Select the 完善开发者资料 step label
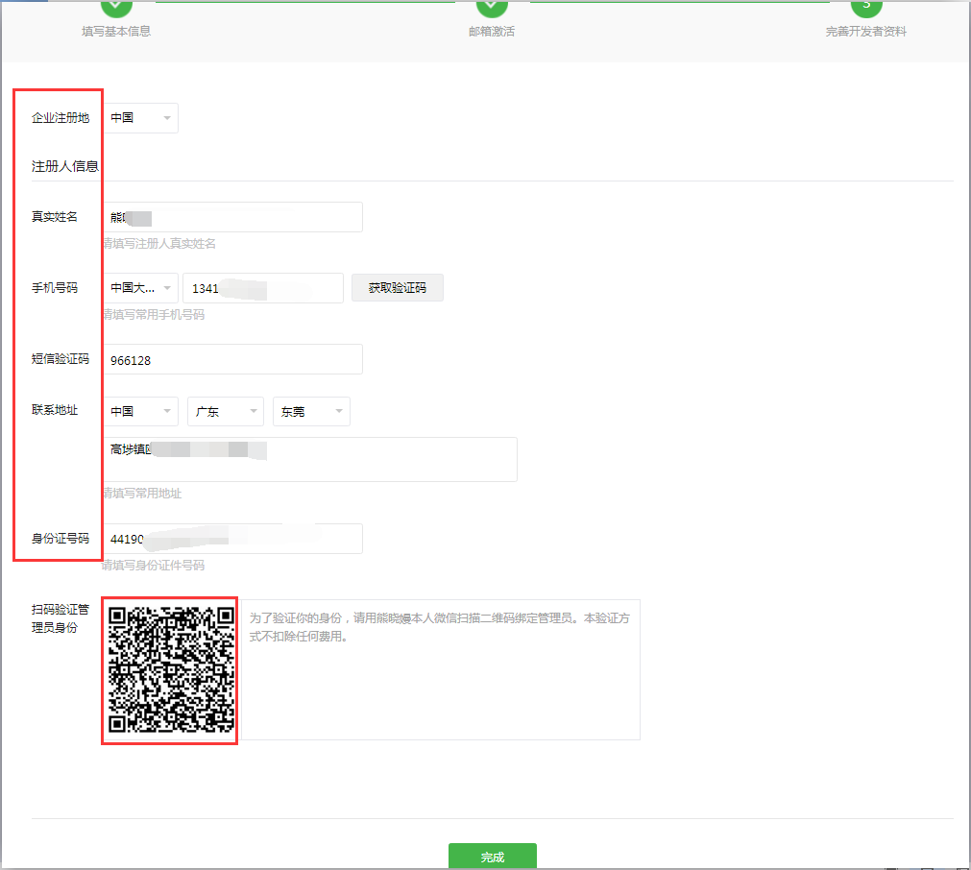 [x=865, y=32]
